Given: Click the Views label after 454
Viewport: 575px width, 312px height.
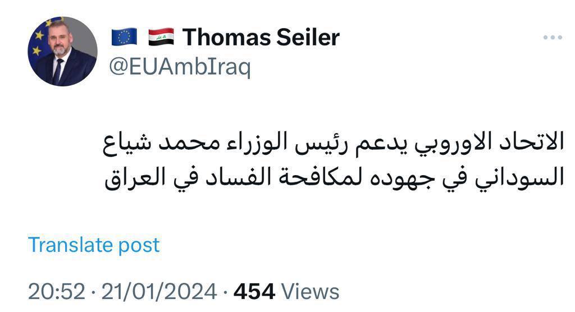Looking at the screenshot, I should [310, 291].
